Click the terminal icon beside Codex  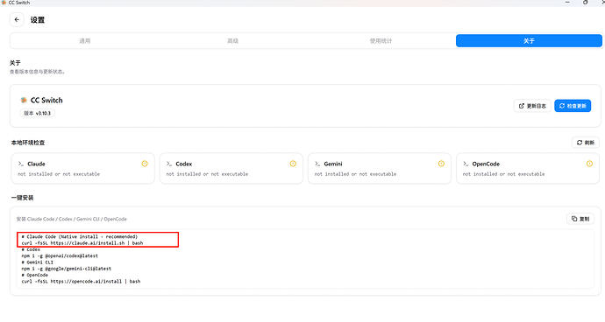169,164
